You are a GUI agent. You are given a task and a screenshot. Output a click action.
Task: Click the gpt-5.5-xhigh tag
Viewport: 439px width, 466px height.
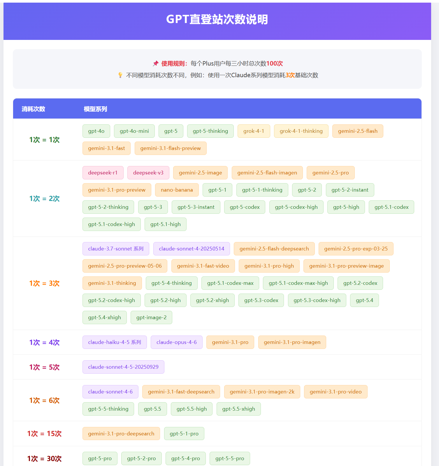click(239, 409)
